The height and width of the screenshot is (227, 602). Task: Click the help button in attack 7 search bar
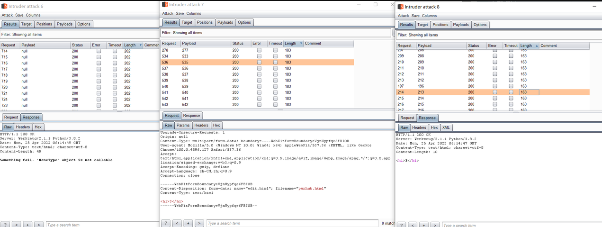click(x=166, y=223)
